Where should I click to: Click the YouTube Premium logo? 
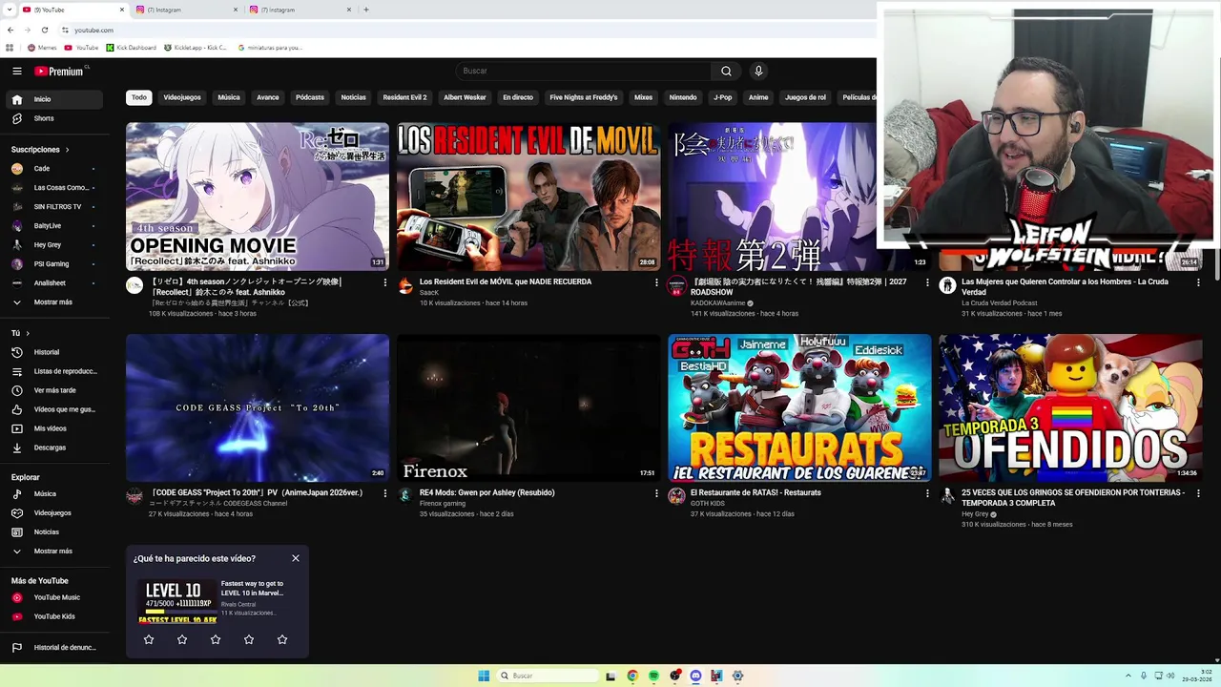61,71
